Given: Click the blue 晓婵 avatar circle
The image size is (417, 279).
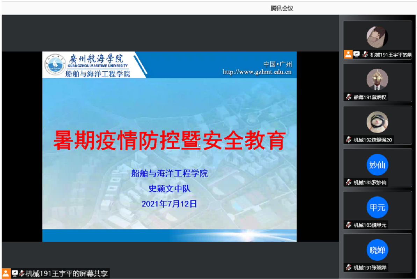Looking at the screenshot, I should point(377,250).
